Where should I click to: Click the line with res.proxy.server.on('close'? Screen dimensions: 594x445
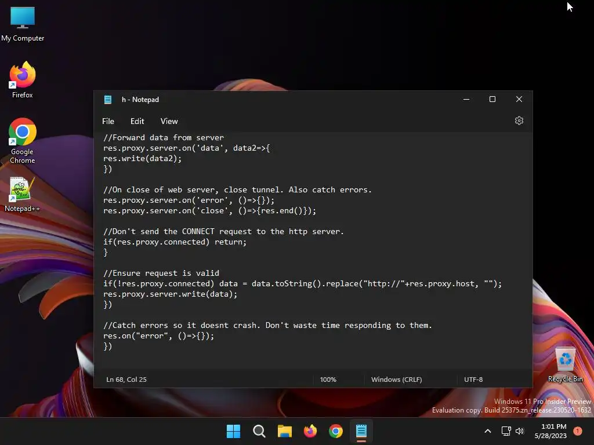(209, 211)
